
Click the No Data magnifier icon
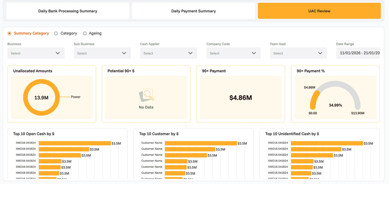(x=147, y=95)
